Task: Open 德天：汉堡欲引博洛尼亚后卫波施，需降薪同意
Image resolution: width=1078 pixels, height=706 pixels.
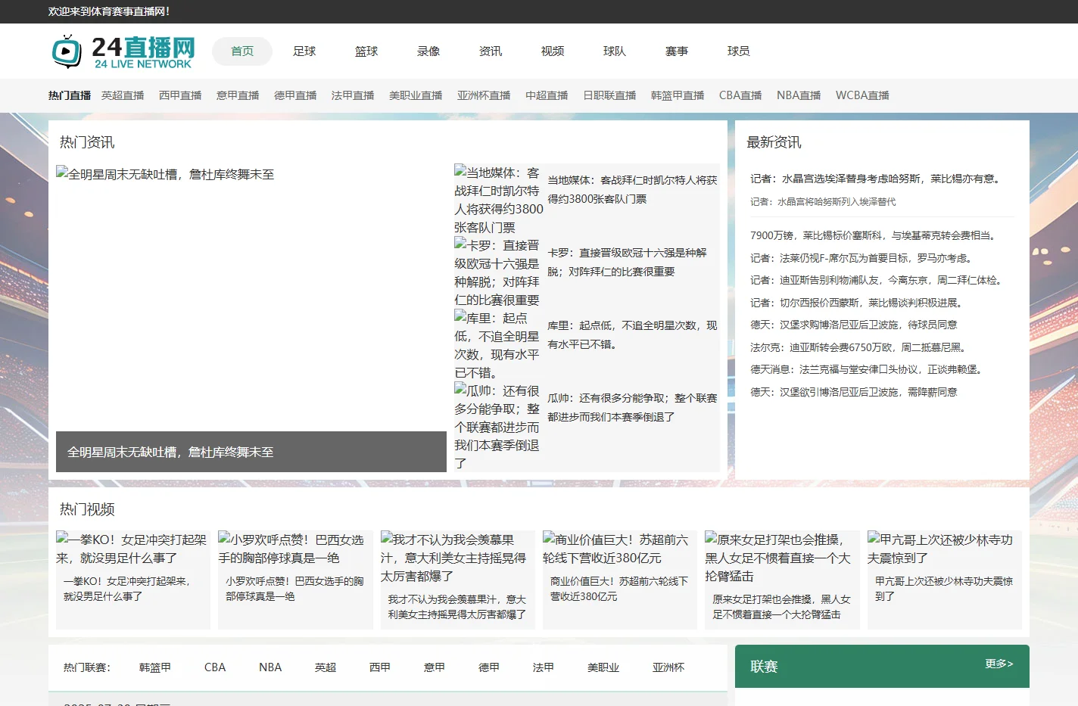Action: [x=854, y=392]
